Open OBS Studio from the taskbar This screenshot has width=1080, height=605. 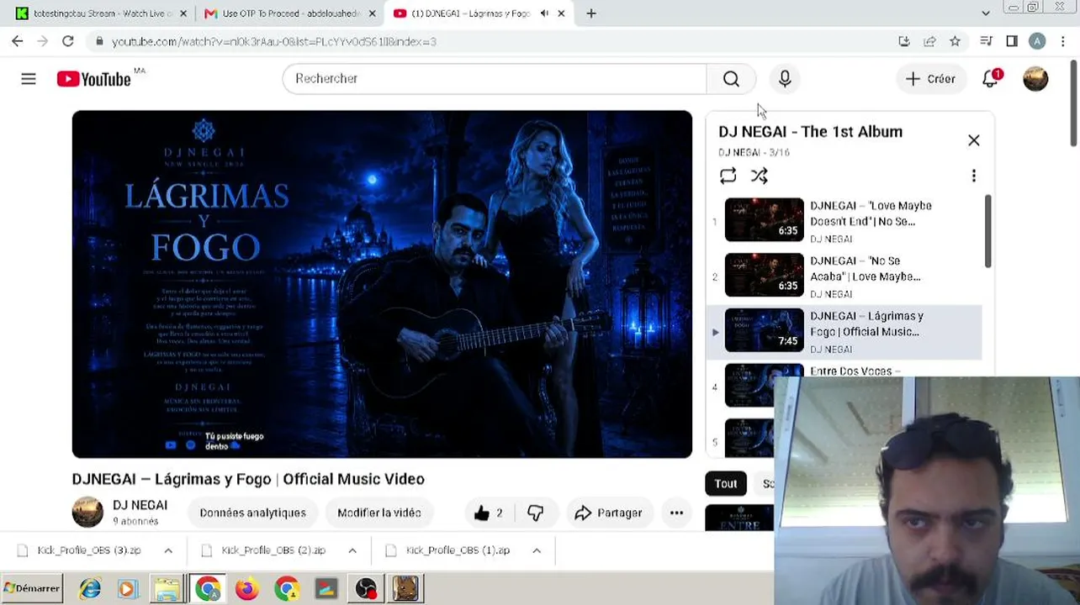point(366,589)
